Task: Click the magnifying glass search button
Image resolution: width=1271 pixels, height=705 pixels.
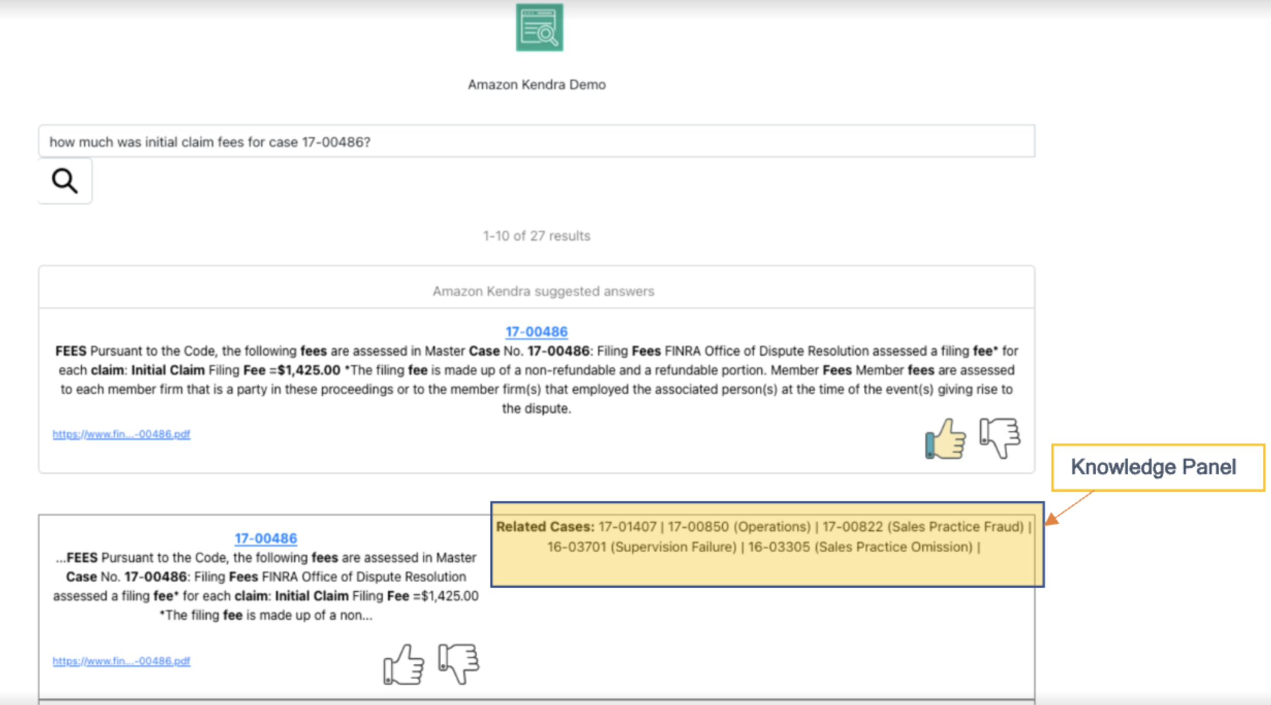Action: tap(65, 181)
